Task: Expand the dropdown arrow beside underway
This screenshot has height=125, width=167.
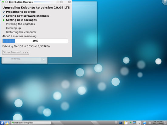Action: click(x=44, y=59)
